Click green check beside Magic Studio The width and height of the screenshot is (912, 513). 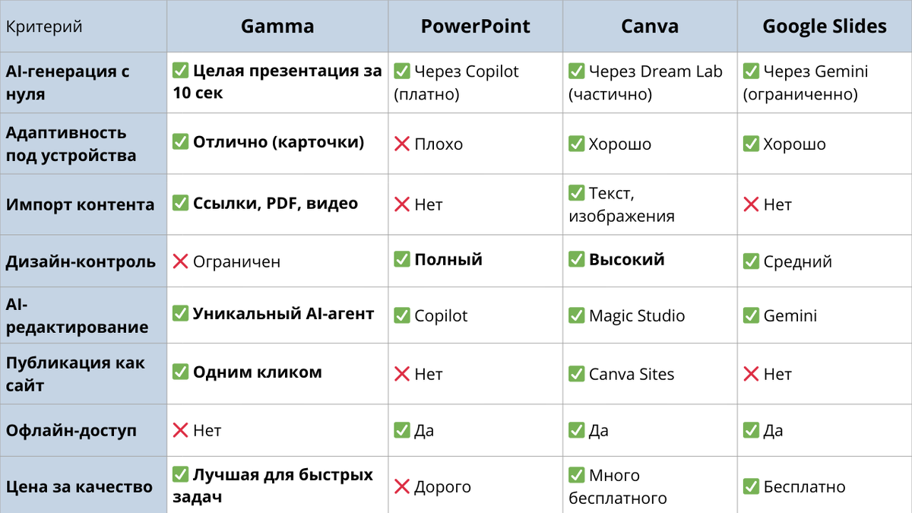[x=576, y=315]
